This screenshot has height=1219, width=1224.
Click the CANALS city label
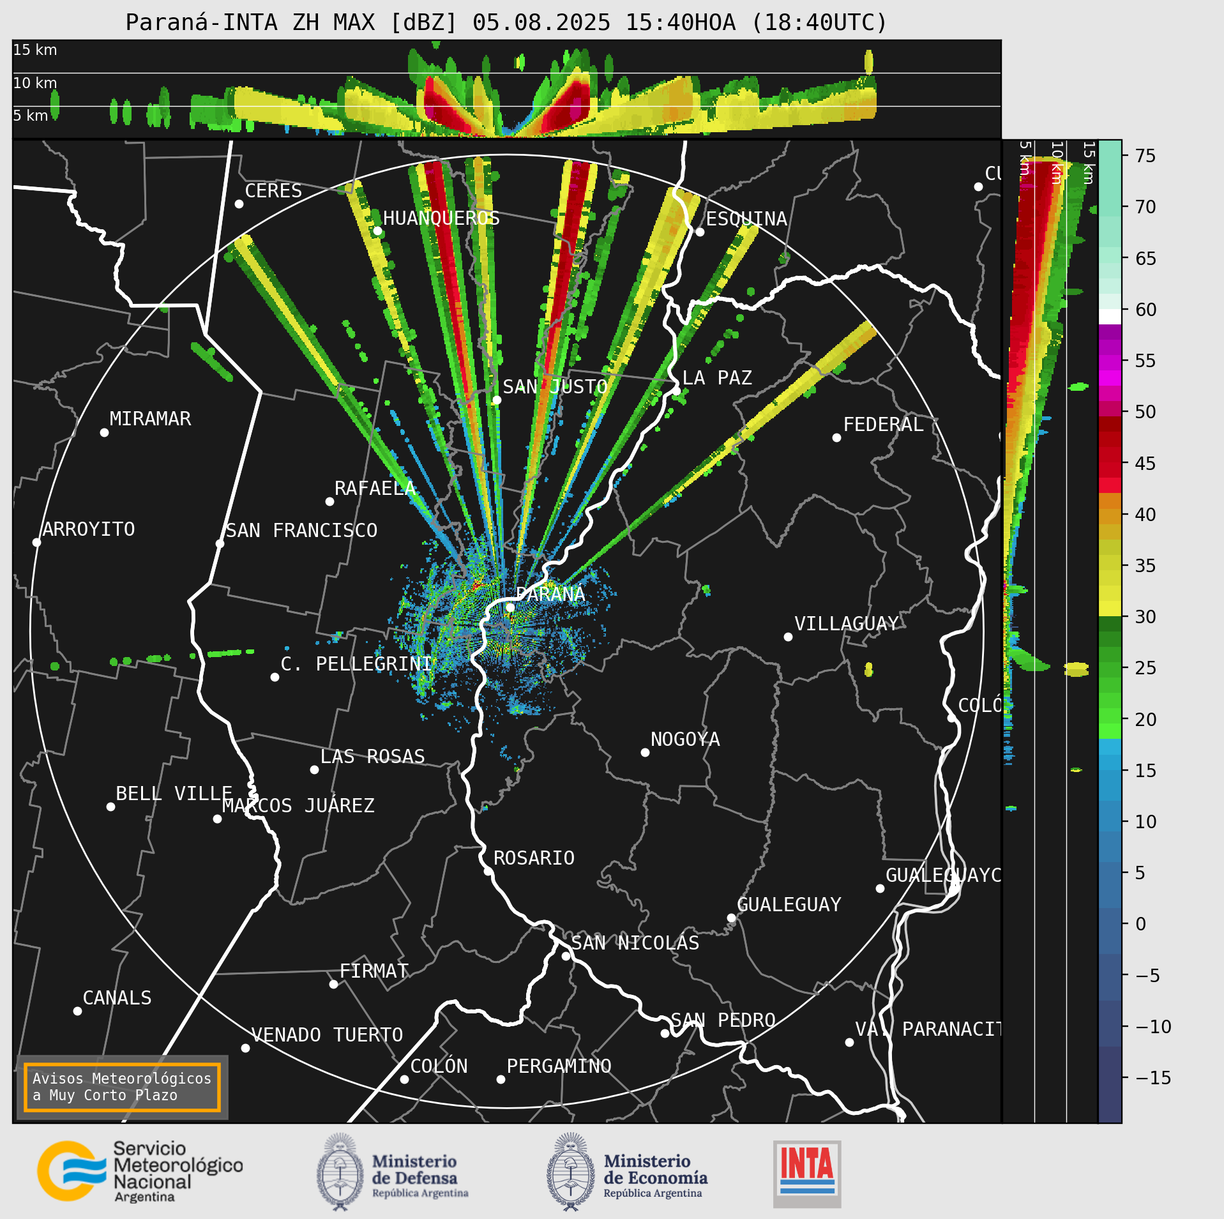click(x=117, y=997)
